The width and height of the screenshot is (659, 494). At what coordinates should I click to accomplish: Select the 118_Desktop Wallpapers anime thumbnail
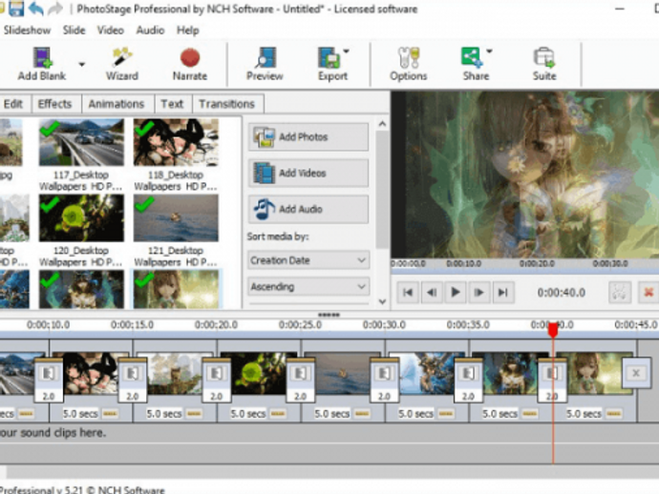click(176, 142)
